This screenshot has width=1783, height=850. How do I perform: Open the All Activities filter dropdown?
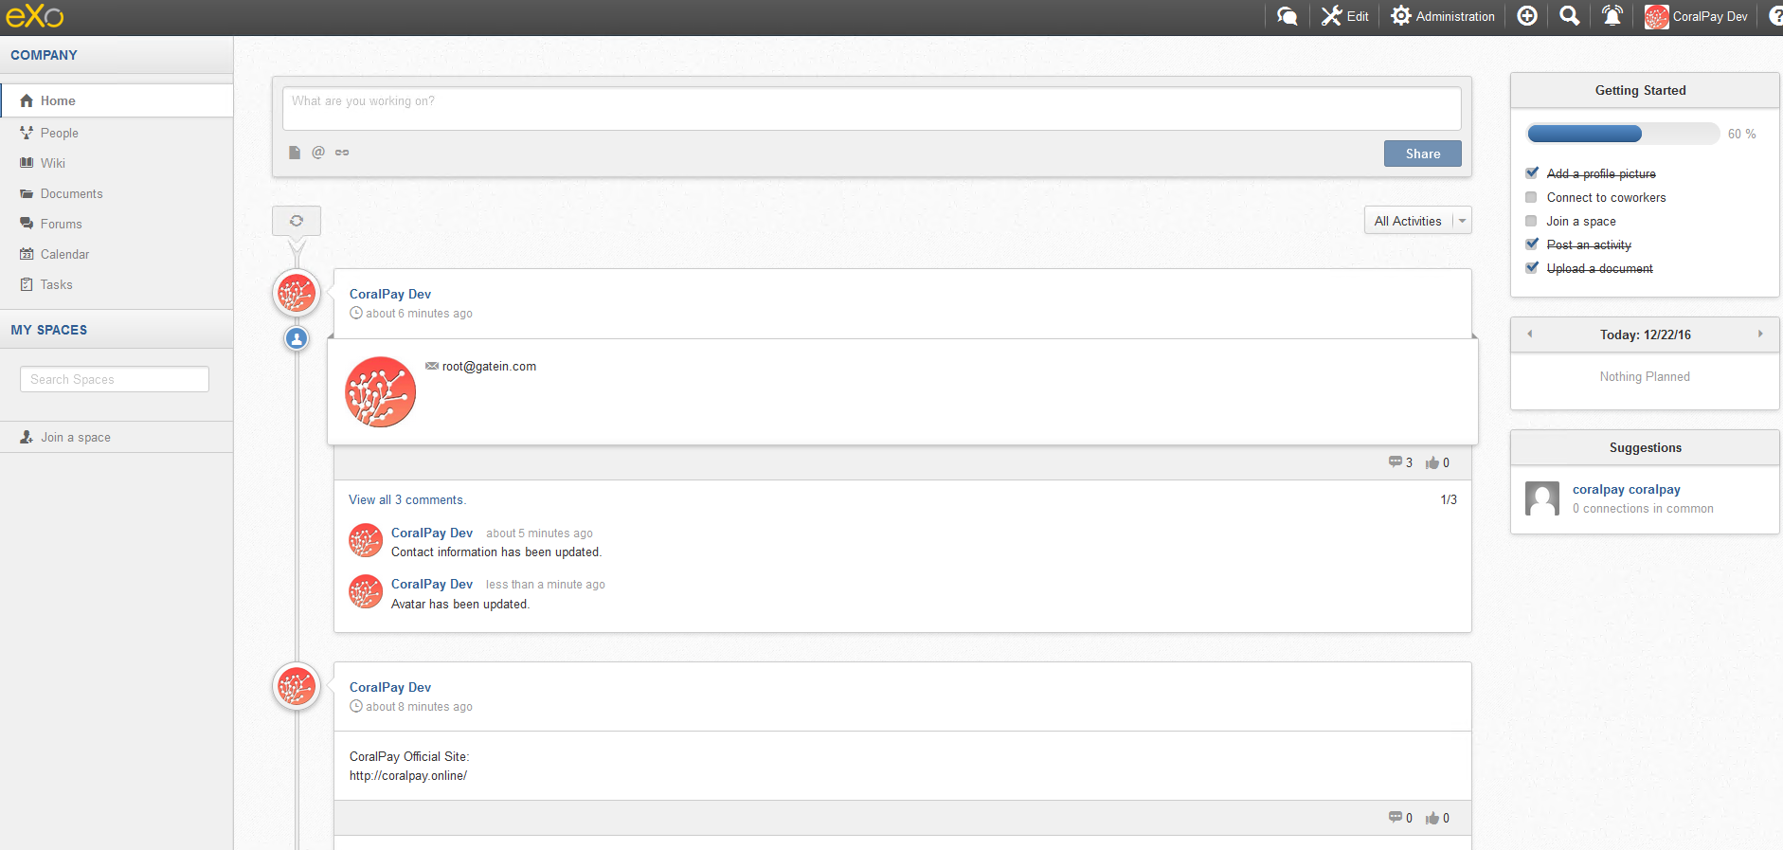click(1418, 221)
